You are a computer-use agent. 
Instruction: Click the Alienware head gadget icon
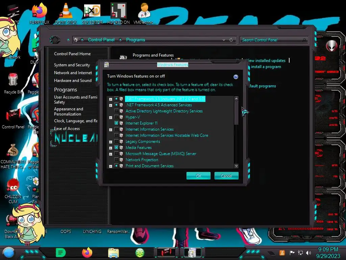click(332, 46)
